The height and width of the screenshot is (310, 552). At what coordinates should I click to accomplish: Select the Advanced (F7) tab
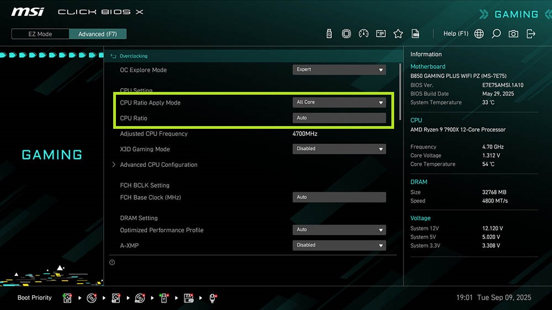98,34
